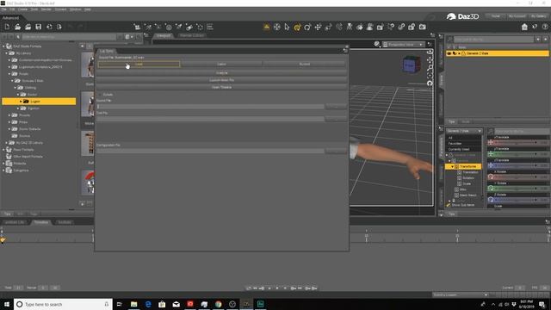Collapse the highlighted Logan folder arrow
Viewport: 551px width, 310px height.
coord(21,102)
